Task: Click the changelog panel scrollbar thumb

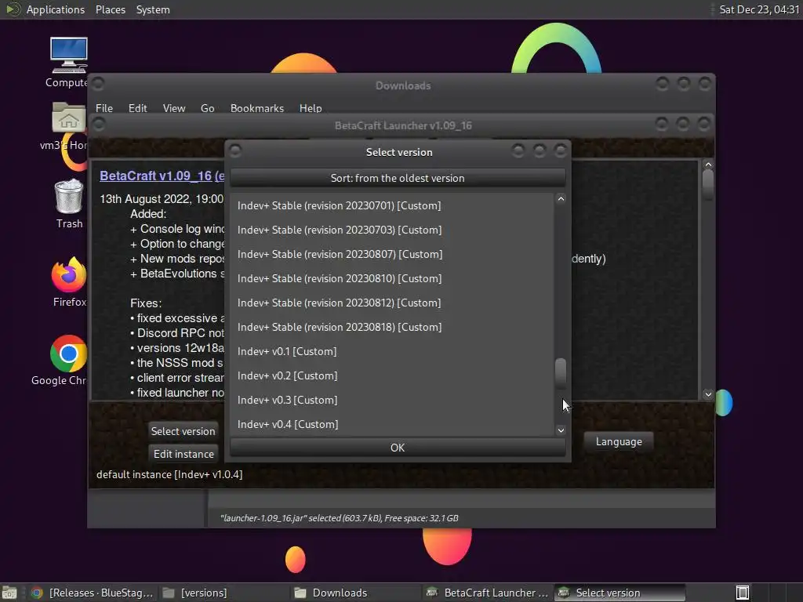Action: [708, 185]
